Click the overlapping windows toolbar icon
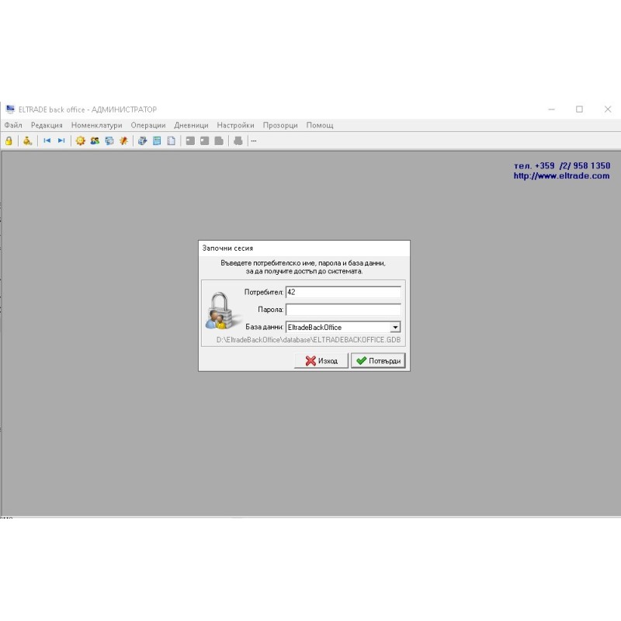The height and width of the screenshot is (621, 621). 109,141
